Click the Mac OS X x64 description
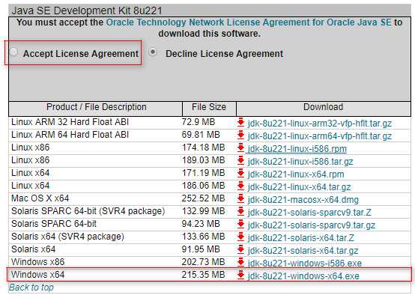The height and width of the screenshot is (298, 415). click(x=40, y=198)
